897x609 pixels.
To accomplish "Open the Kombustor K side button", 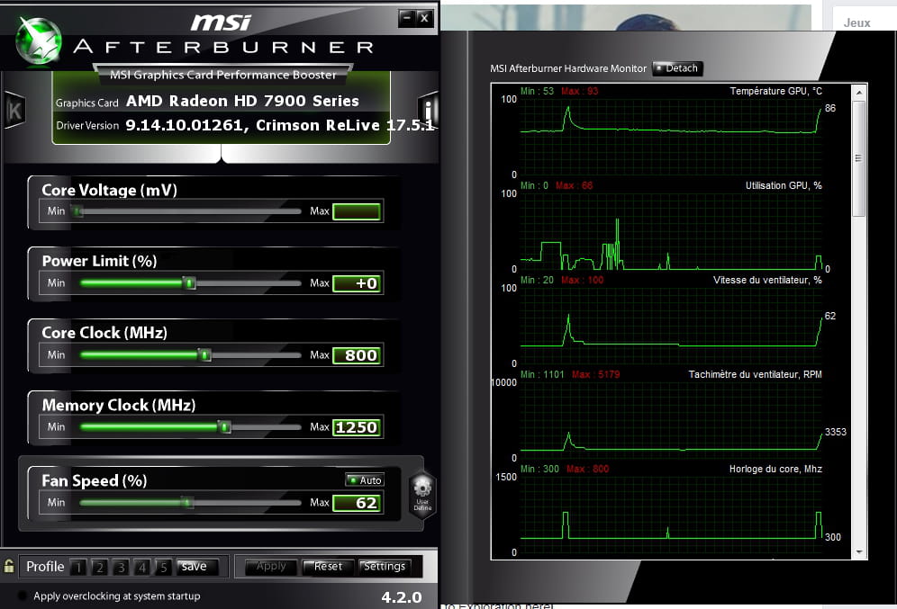I will click(14, 109).
